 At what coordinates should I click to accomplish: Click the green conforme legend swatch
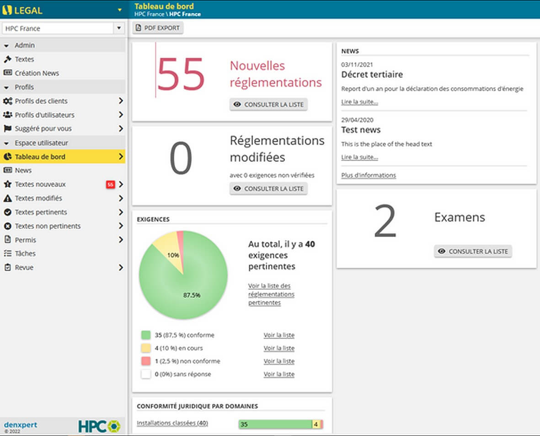click(146, 335)
